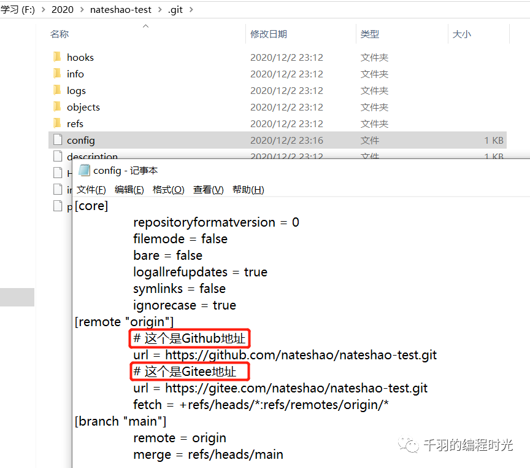The width and height of the screenshot is (530, 468).
Task: Click the merge = refs/heads/main line
Action: coord(208,454)
